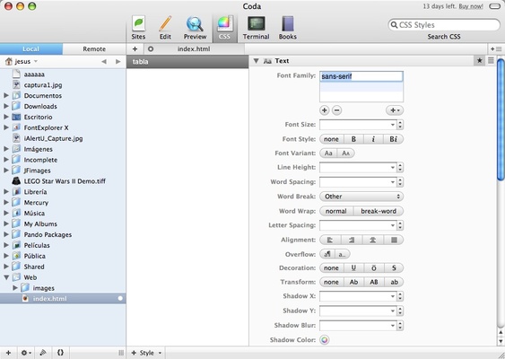Select the CSS editor toolbar icon

click(x=224, y=28)
